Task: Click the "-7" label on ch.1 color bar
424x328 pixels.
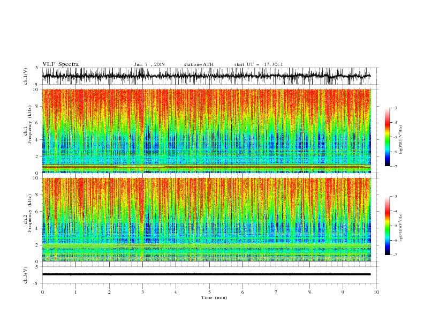Action: coord(395,166)
